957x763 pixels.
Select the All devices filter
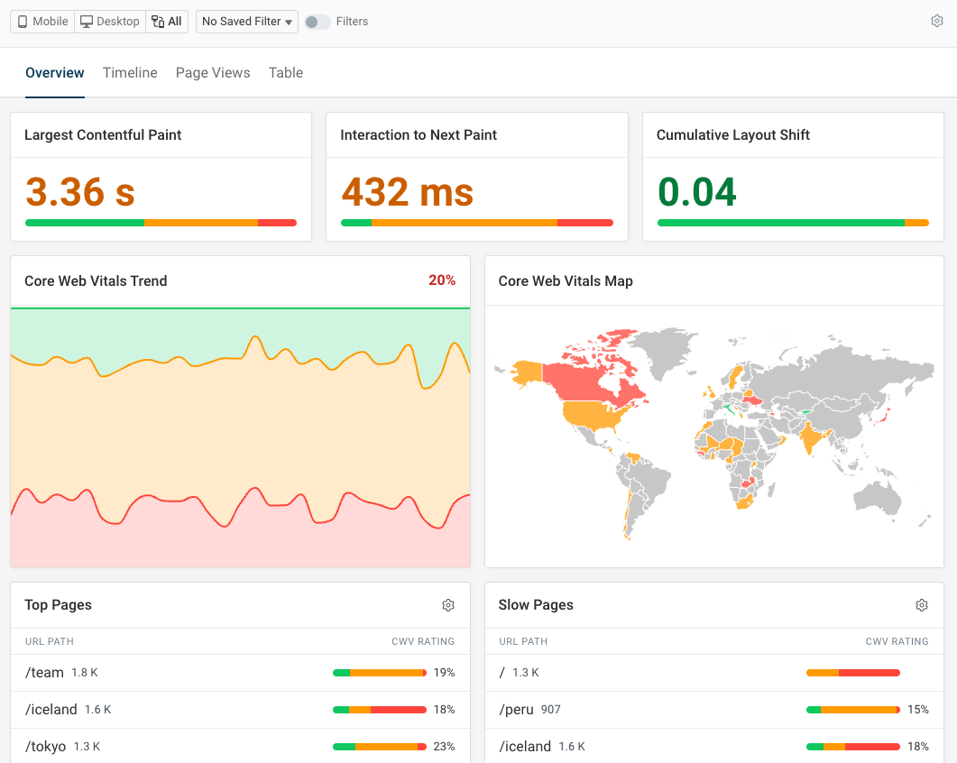click(x=167, y=22)
